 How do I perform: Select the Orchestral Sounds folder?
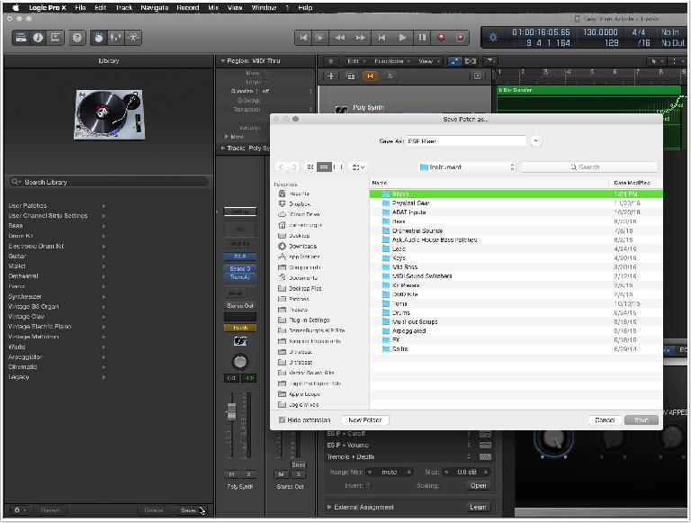pyautogui.click(x=516, y=230)
